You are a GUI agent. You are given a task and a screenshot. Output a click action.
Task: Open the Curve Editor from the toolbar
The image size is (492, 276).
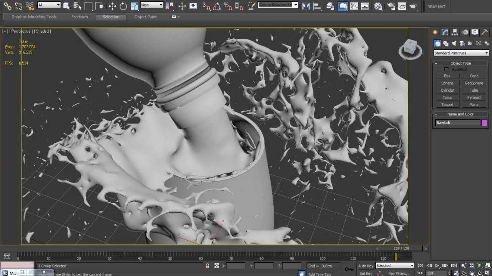tap(354, 6)
